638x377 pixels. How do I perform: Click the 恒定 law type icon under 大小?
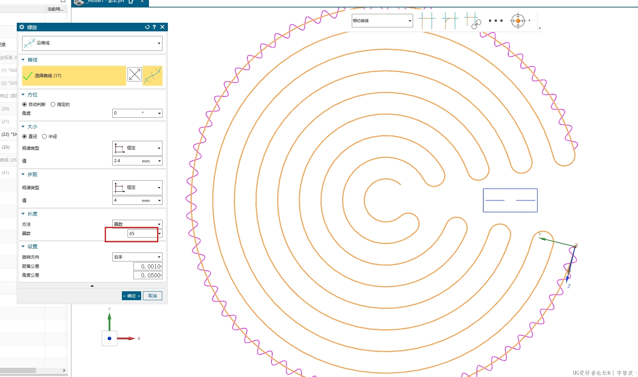pyautogui.click(x=119, y=148)
